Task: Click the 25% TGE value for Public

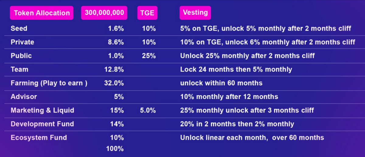Action: (149, 56)
